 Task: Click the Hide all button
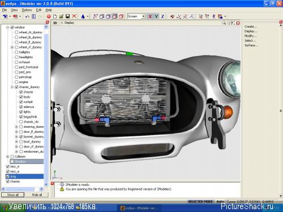click(37, 194)
